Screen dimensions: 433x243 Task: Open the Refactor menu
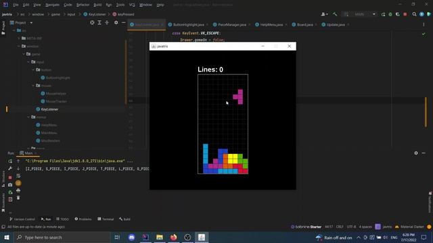click(83, 5)
